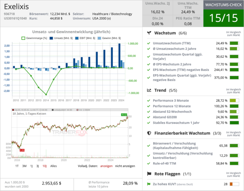Click the checkmark next to Umsatzwachstum (TTM)
The width and height of the screenshot is (244, 191).
click(x=149, y=43)
